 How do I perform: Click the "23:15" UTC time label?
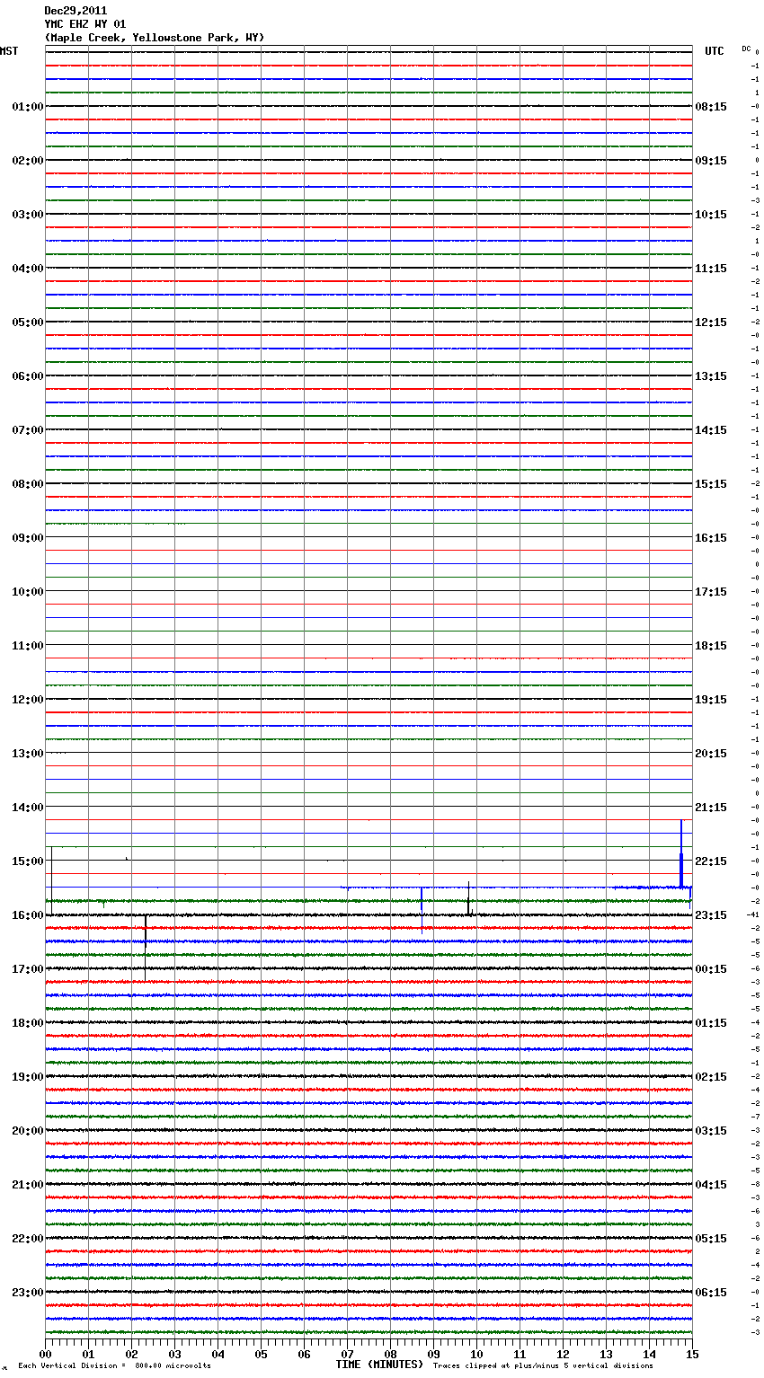(711, 915)
